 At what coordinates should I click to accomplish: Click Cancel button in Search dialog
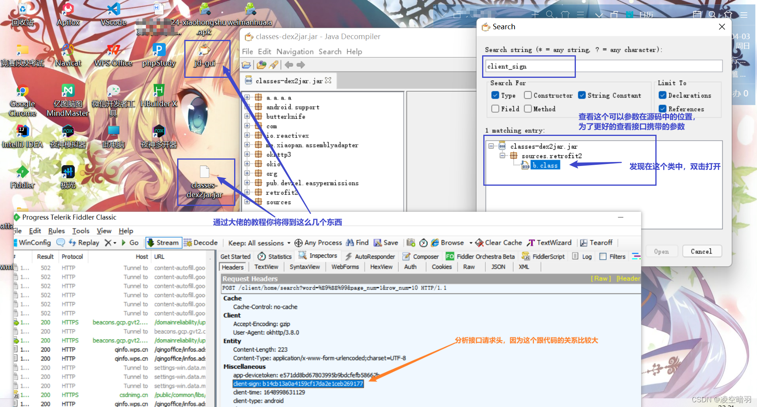[x=701, y=251]
